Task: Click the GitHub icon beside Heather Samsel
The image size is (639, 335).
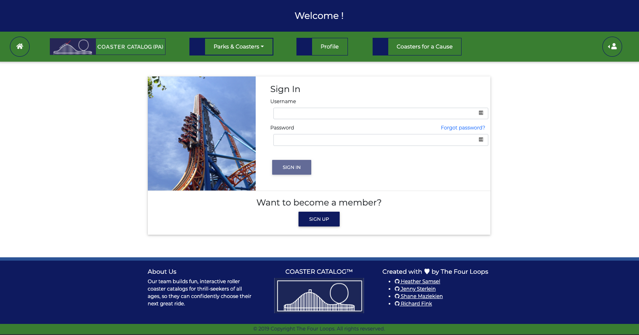Action: pyautogui.click(x=396, y=281)
